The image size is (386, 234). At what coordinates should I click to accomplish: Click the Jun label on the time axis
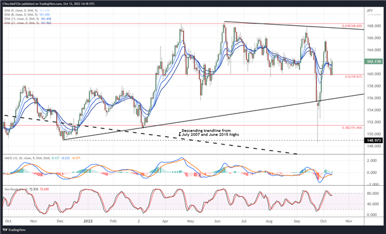click(217, 221)
